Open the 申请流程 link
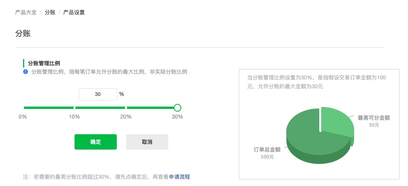This screenshot has width=408, height=186. pos(179,177)
